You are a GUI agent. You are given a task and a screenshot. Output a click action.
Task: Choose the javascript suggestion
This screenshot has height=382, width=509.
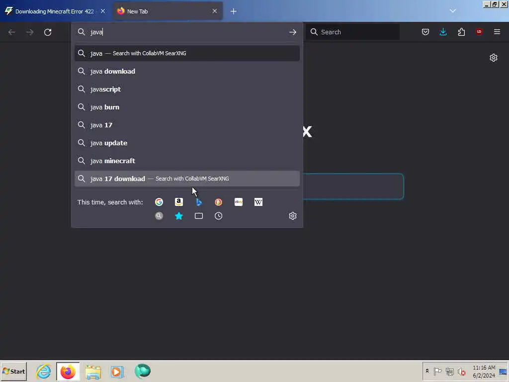(187, 89)
